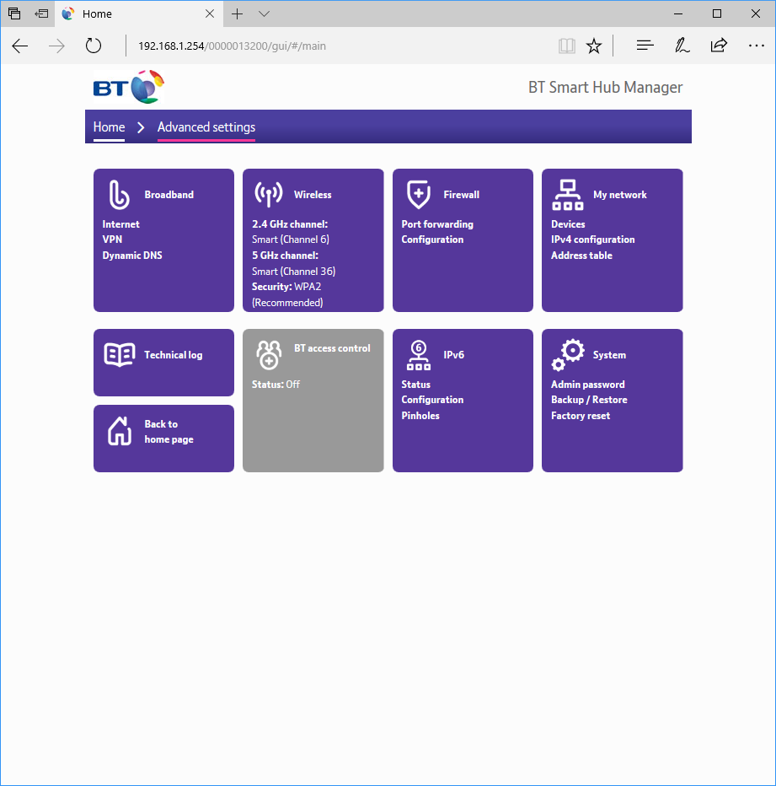This screenshot has height=786, width=776.
Task: Click the BT Smart Hub Manager heading
Action: 605,87
